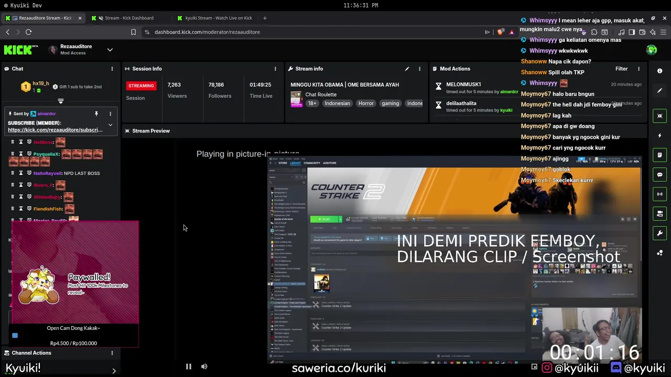Switch to Rezaauditore Stream browser tab

click(44, 18)
